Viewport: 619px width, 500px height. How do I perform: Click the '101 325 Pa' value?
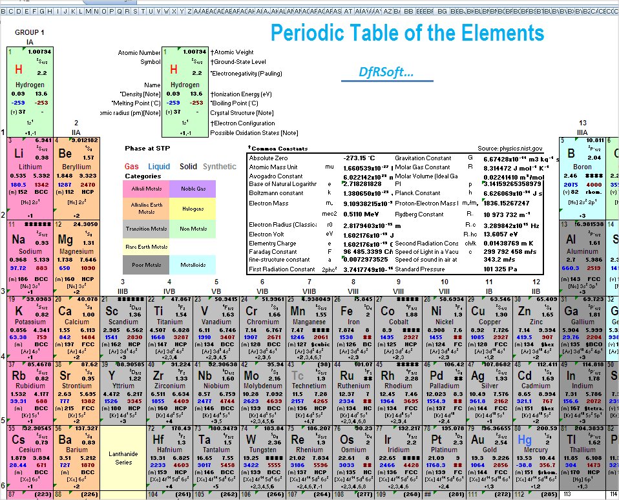(500, 269)
